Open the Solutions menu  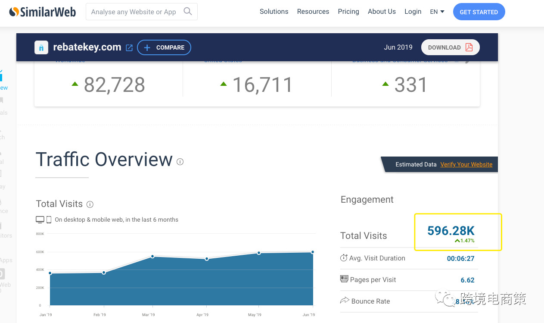274,12
